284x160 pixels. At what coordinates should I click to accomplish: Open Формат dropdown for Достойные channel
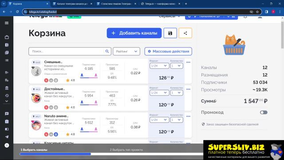[x=159, y=93]
